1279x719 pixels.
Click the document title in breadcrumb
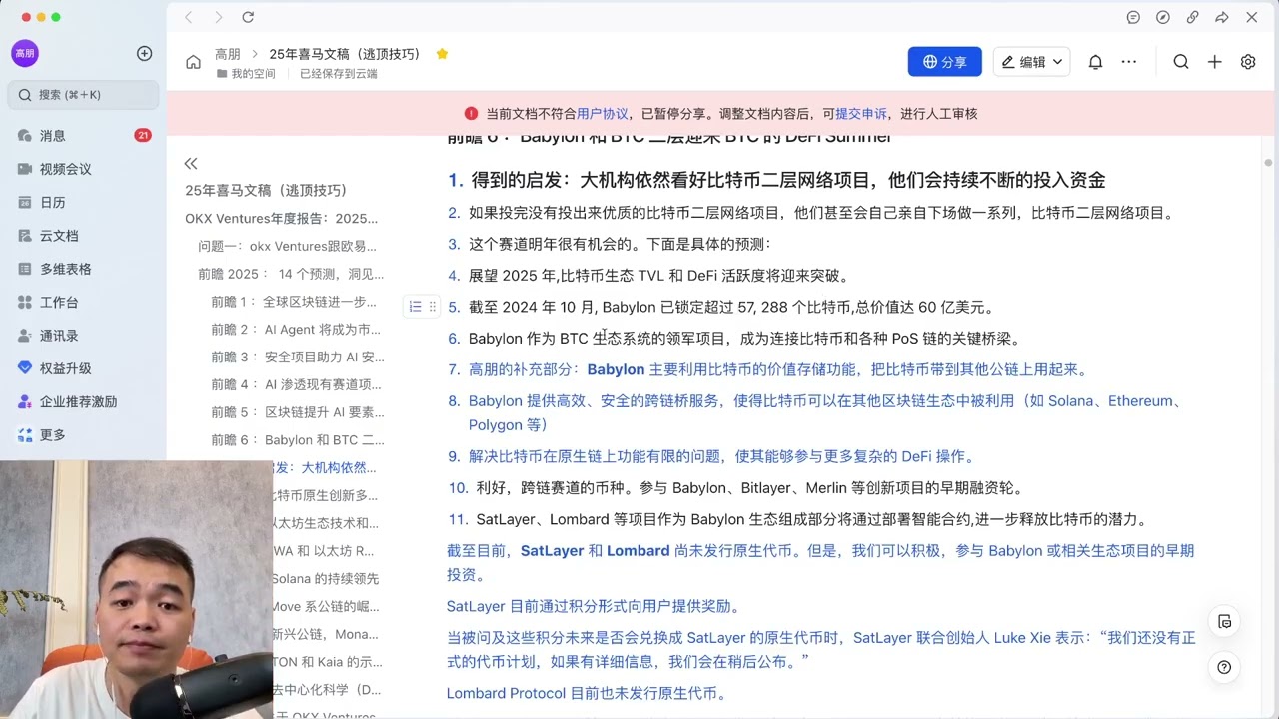point(345,54)
